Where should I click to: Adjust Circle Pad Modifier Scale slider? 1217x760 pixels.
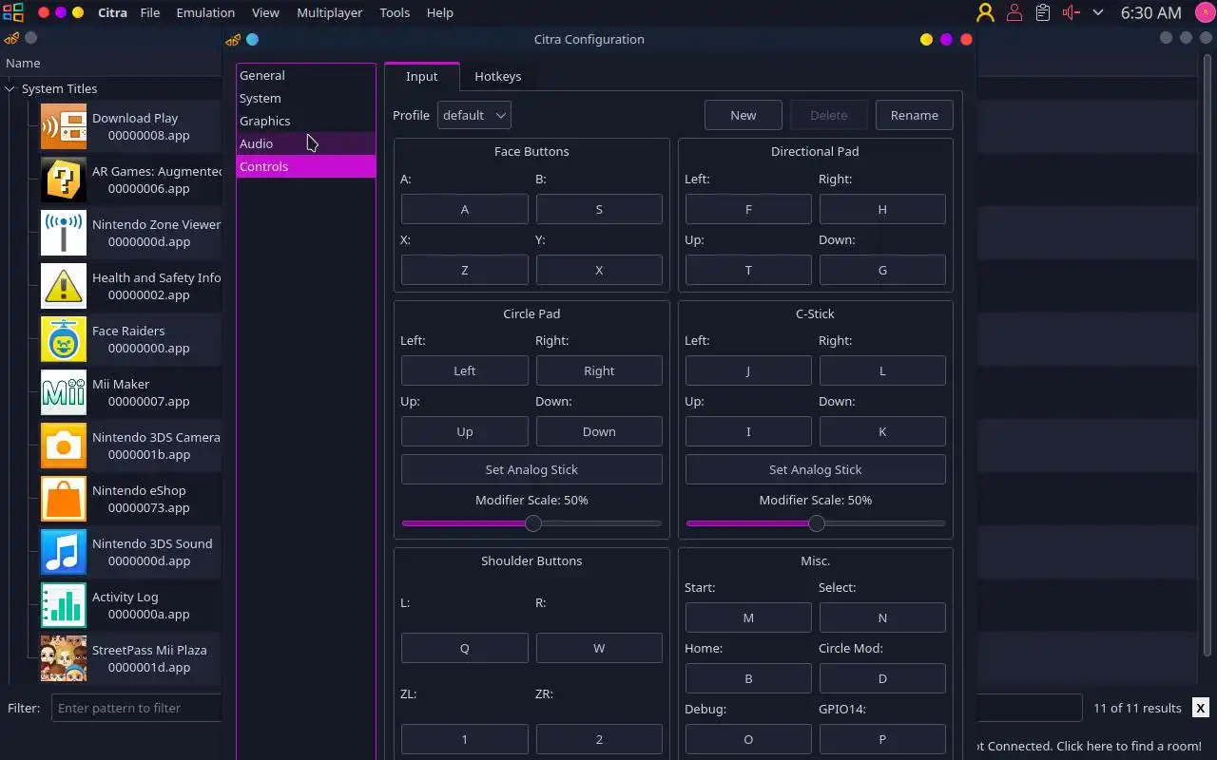tap(531, 523)
